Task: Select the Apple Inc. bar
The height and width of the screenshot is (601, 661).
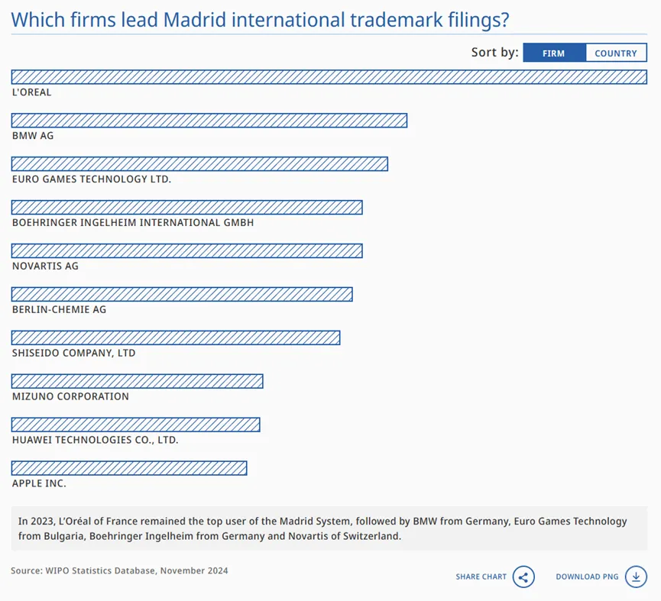Action: coord(129,468)
